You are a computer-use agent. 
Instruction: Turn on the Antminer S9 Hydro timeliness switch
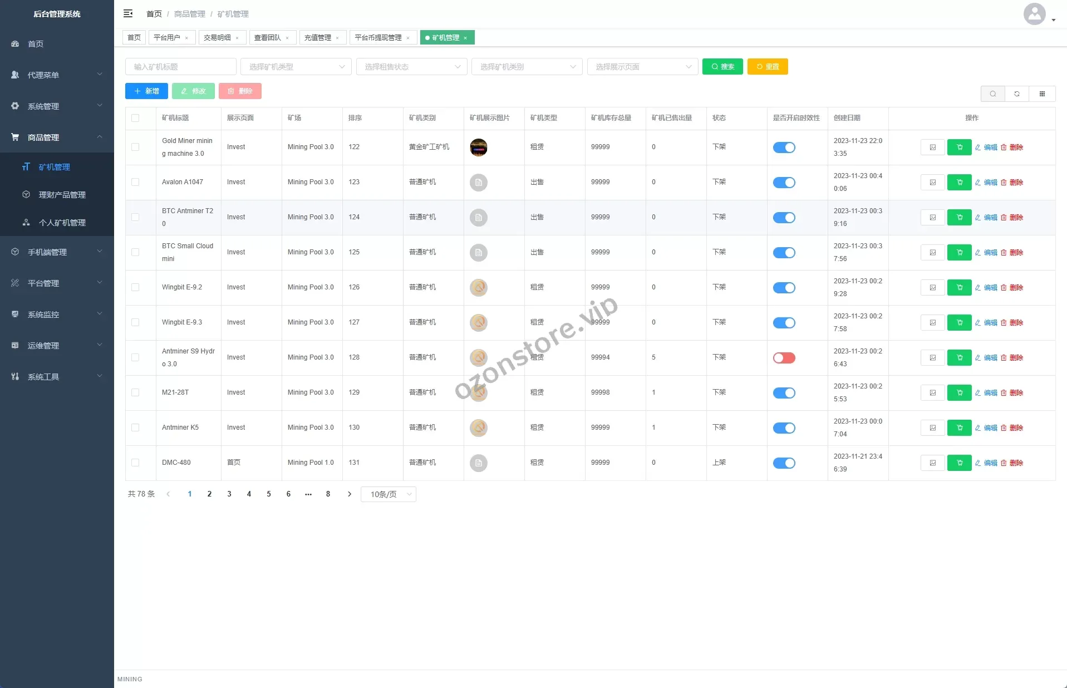784,358
